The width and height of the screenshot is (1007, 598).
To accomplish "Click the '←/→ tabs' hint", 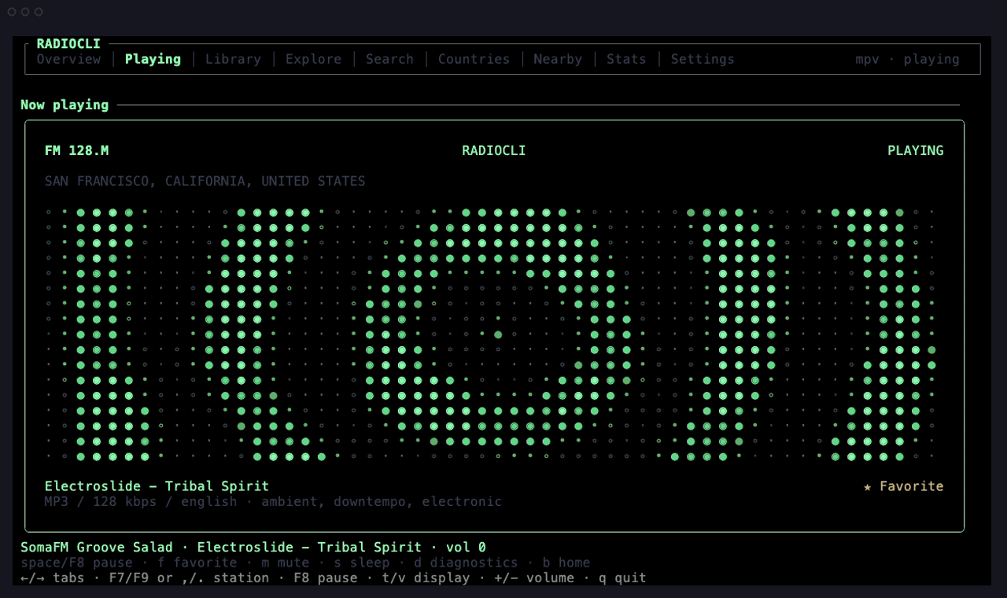I will (52, 578).
